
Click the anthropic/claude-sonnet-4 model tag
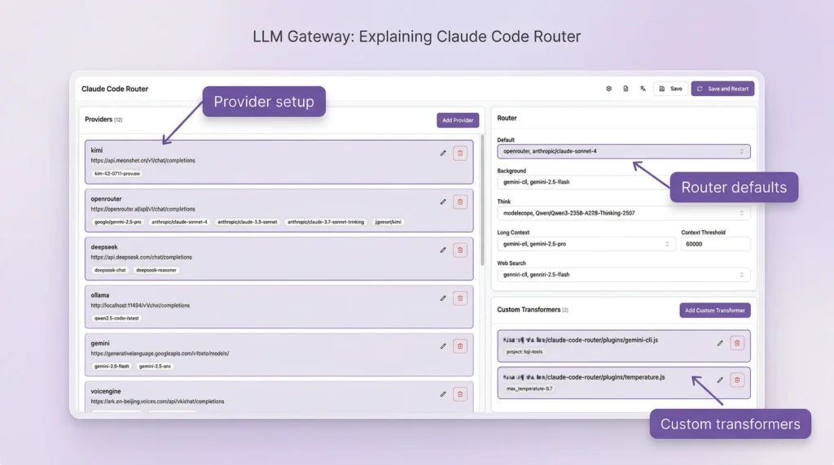click(179, 222)
